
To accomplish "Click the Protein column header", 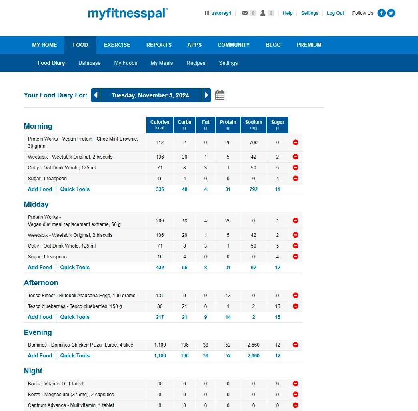I will (x=228, y=125).
